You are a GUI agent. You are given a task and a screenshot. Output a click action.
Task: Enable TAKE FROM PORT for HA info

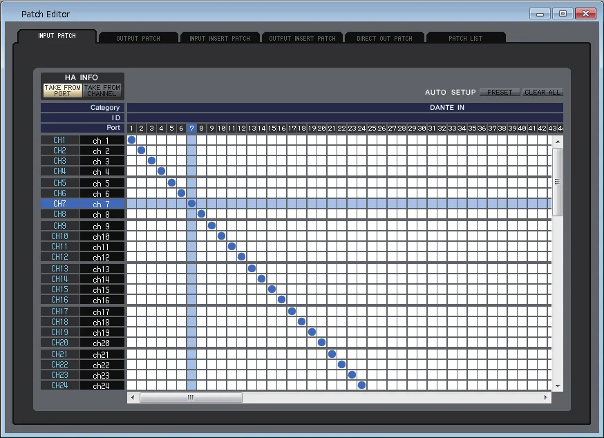(x=62, y=91)
